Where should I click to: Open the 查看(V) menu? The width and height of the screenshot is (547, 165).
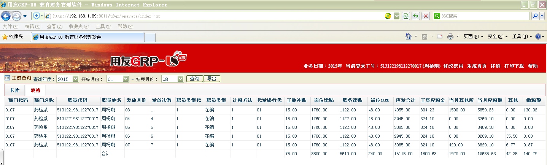click(54, 27)
